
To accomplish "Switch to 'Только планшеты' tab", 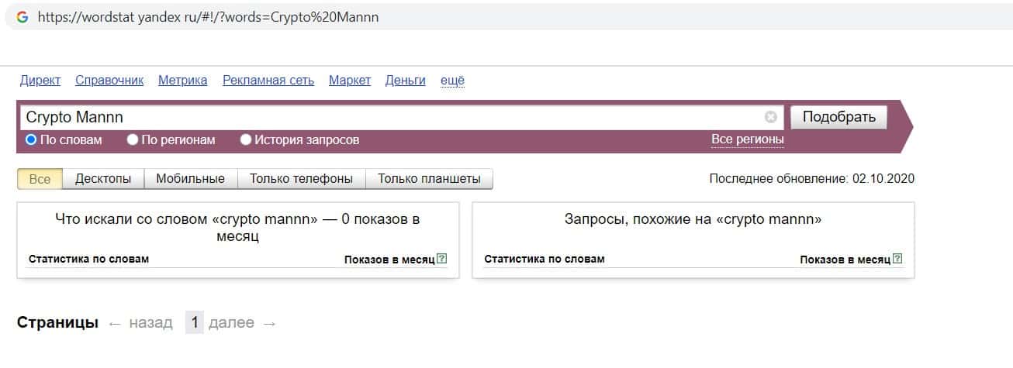I will tap(429, 179).
